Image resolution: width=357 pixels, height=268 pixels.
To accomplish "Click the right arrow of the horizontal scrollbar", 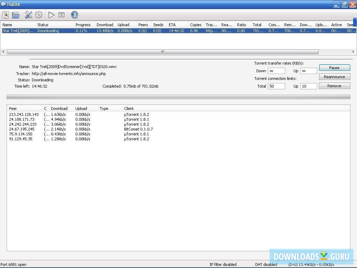I will pyautogui.click(x=353, y=52).
